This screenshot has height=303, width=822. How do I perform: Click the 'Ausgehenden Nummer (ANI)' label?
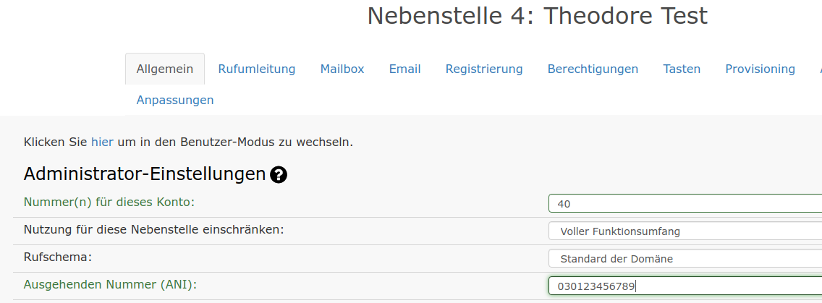coord(110,285)
